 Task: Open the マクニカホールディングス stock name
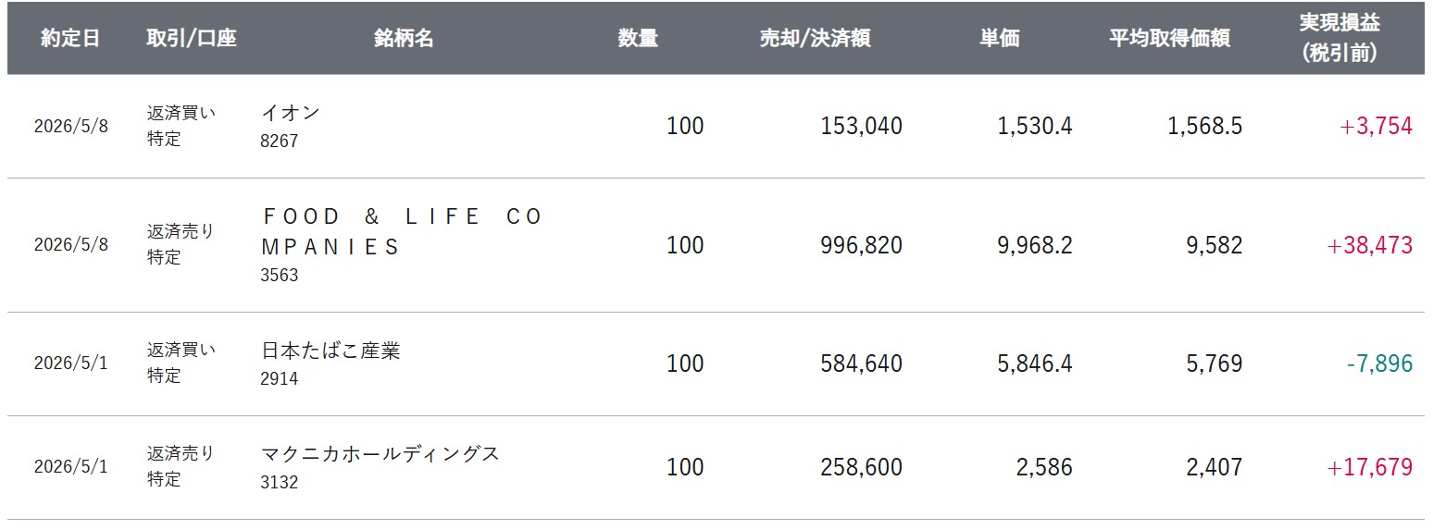tap(380, 454)
